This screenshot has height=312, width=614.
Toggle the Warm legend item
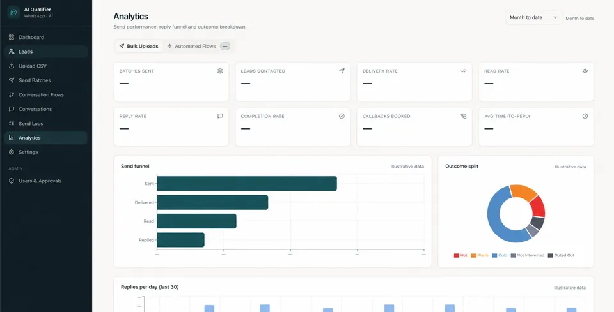coord(480,255)
